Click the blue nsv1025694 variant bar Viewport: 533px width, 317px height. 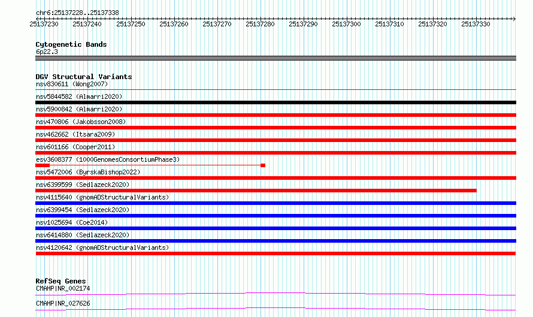pos(275,228)
